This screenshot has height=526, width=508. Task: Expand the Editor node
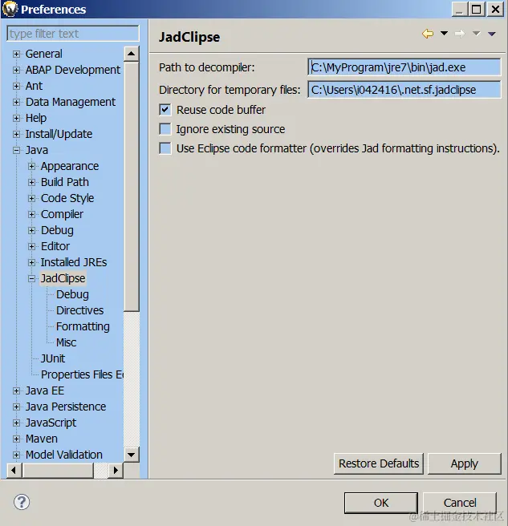pos(31,247)
